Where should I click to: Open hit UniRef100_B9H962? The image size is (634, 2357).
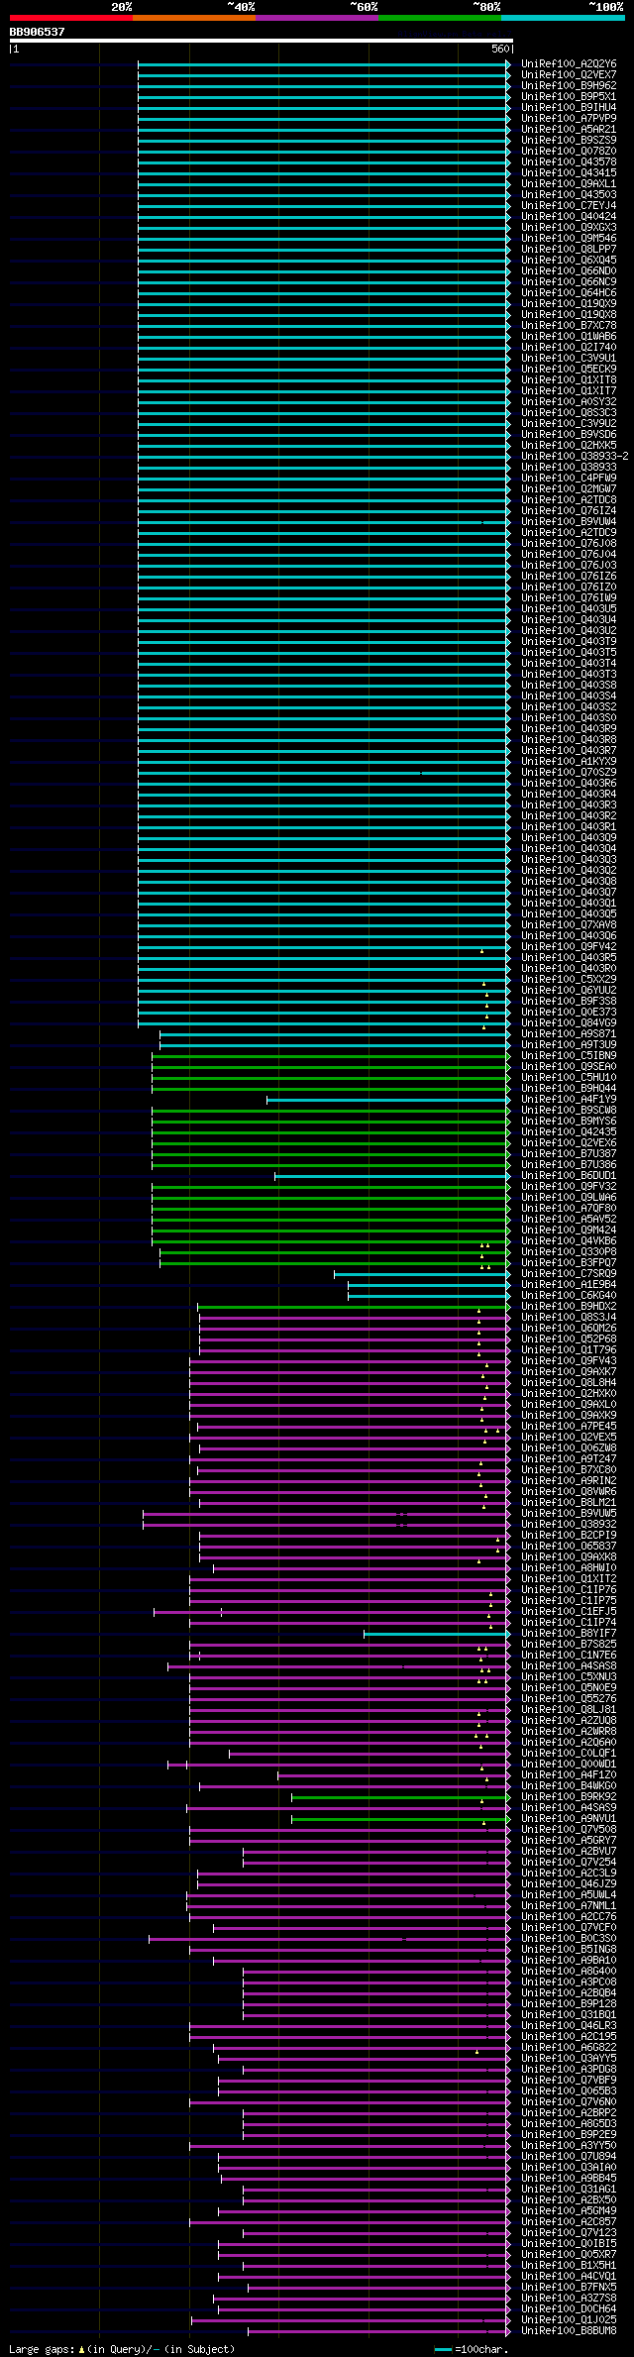pos(569,85)
